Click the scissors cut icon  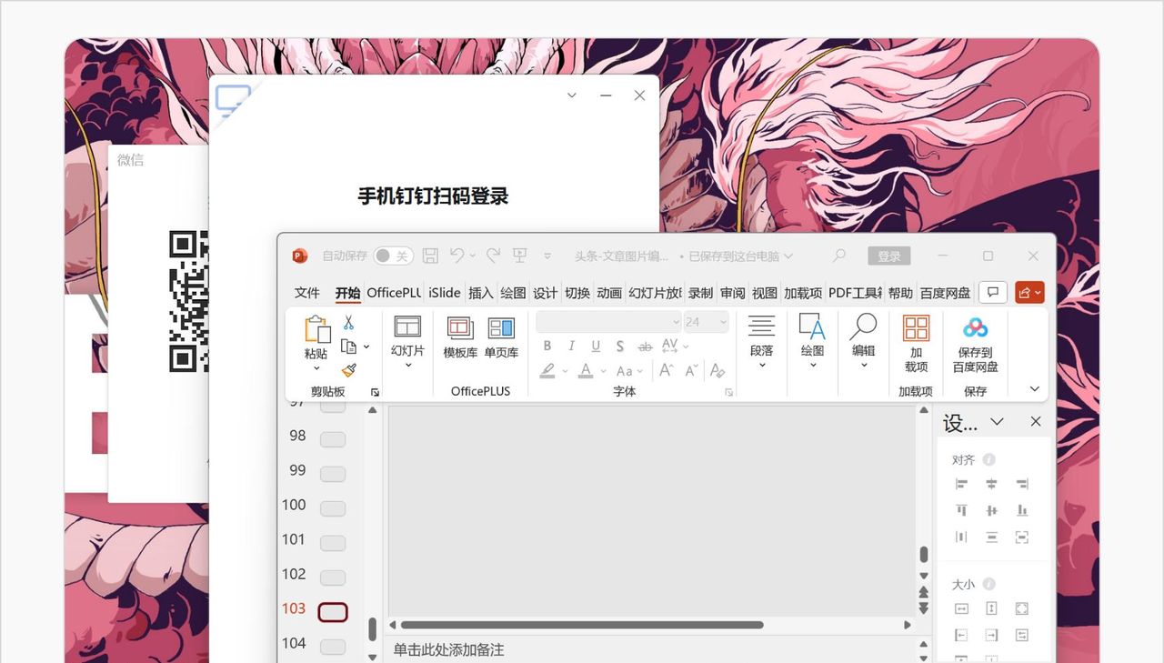348,320
